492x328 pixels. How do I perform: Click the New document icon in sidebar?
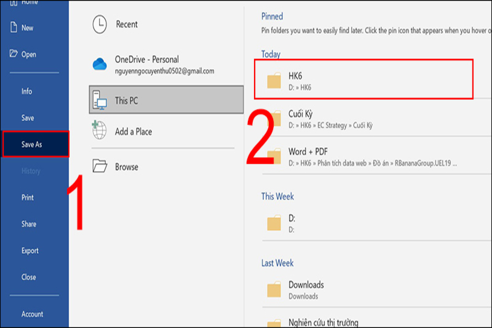(x=12, y=28)
